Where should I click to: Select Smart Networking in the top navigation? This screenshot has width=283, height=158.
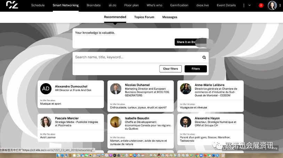pyautogui.click(x=66, y=5)
